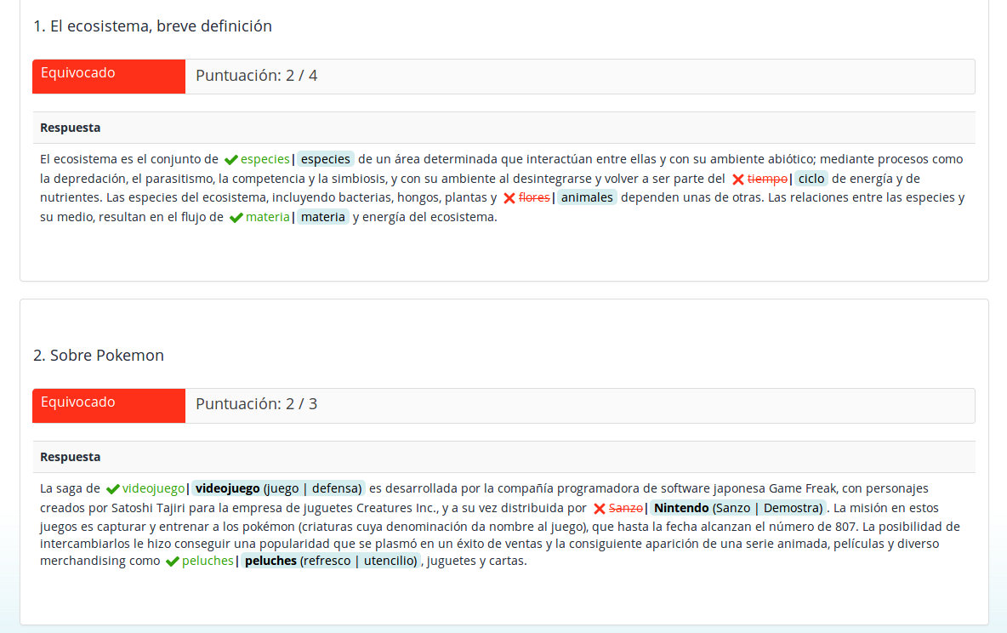Click the green checkmark beside "especies"
The image size is (1007, 633).
point(230,159)
